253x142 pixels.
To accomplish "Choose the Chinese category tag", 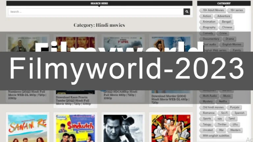I will point(226,27).
